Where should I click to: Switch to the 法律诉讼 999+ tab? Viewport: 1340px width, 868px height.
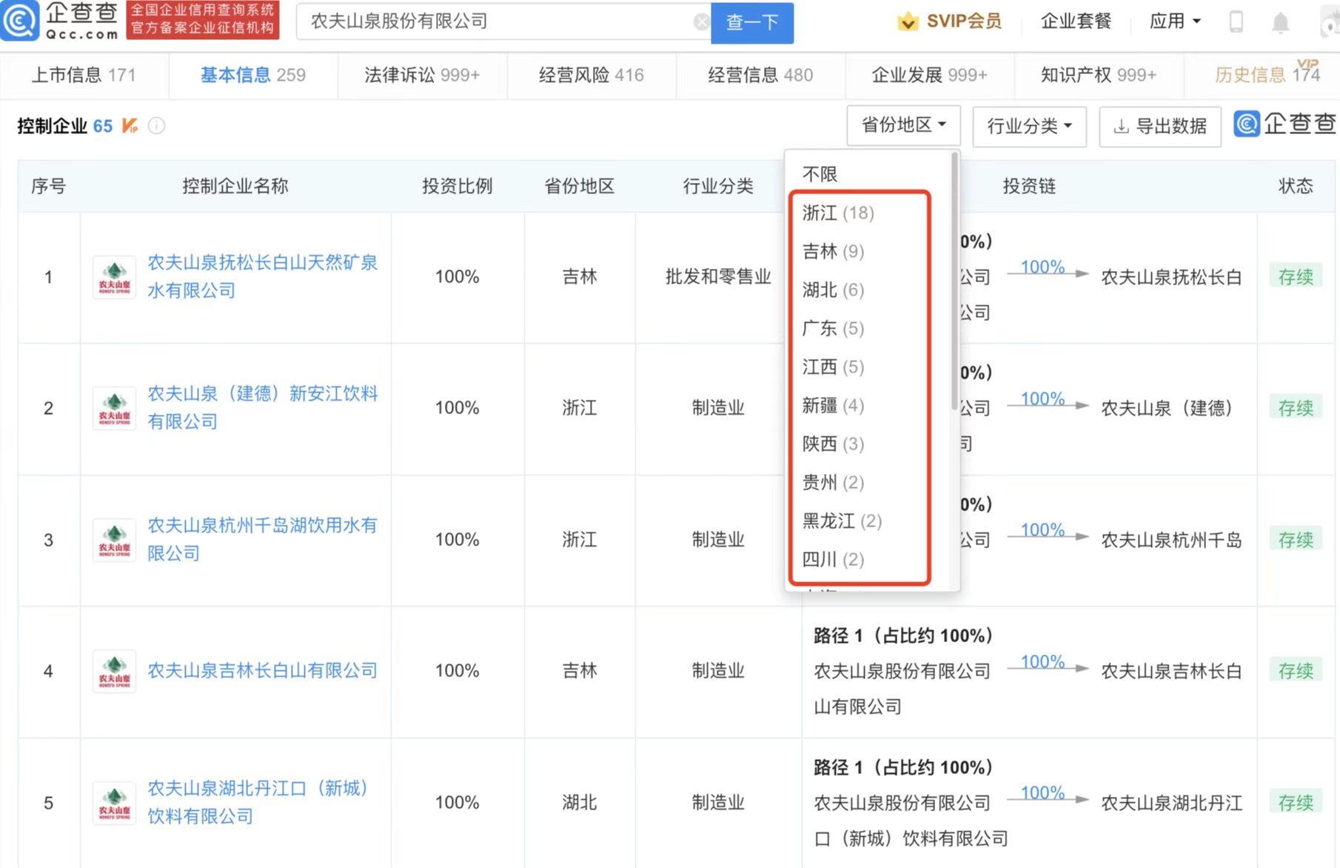pos(422,75)
